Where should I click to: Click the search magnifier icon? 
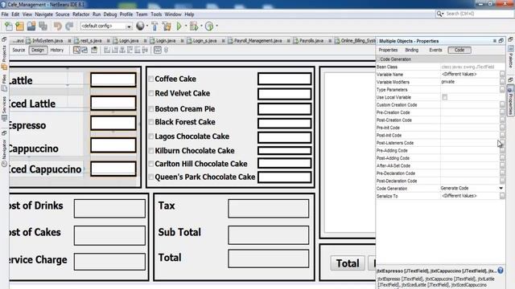tap(439, 14)
